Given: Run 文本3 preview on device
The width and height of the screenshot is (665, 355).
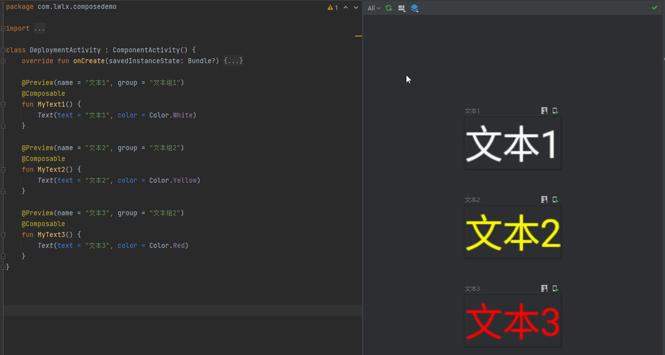Looking at the screenshot, I should (555, 288).
